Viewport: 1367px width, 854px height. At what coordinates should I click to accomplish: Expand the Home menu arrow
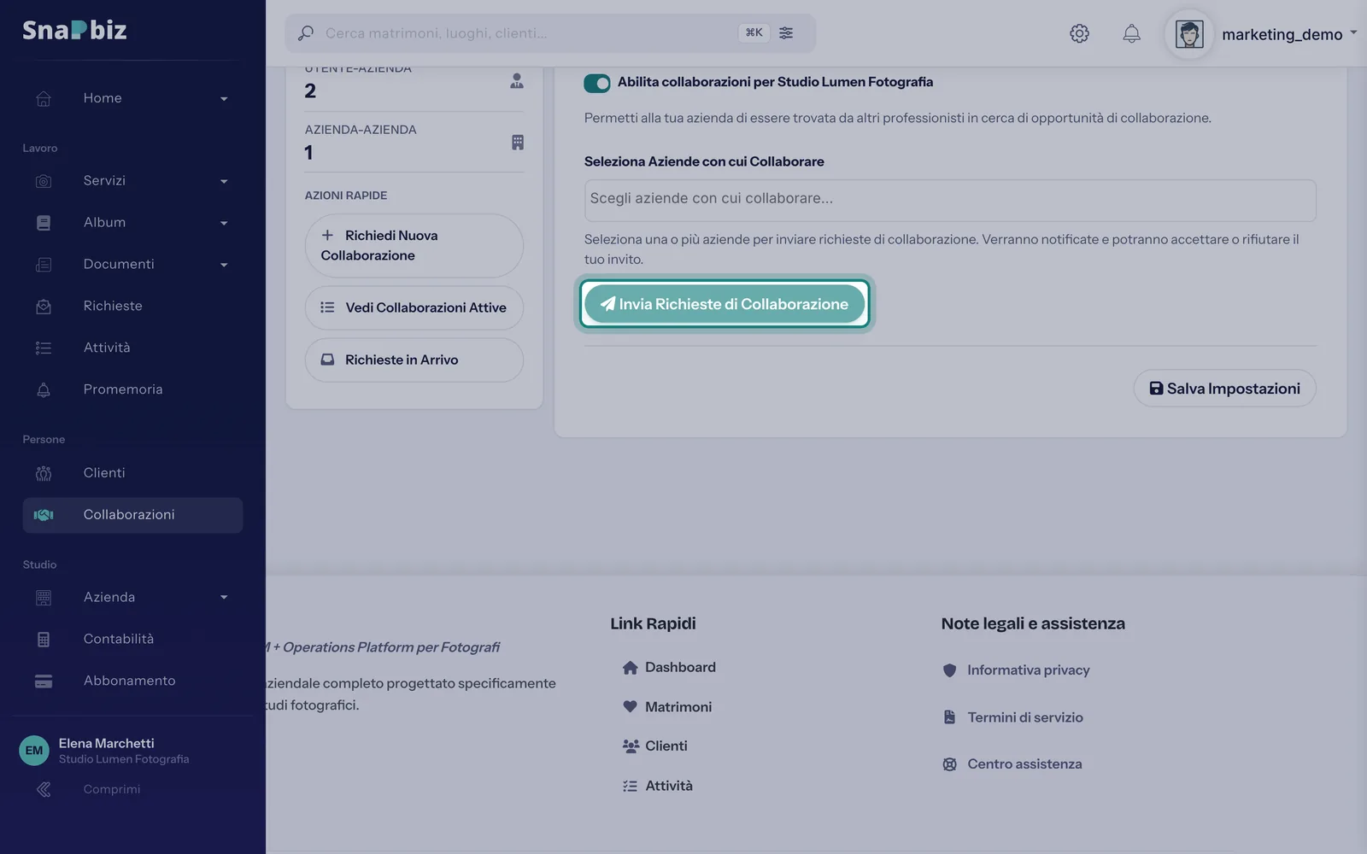click(x=224, y=99)
